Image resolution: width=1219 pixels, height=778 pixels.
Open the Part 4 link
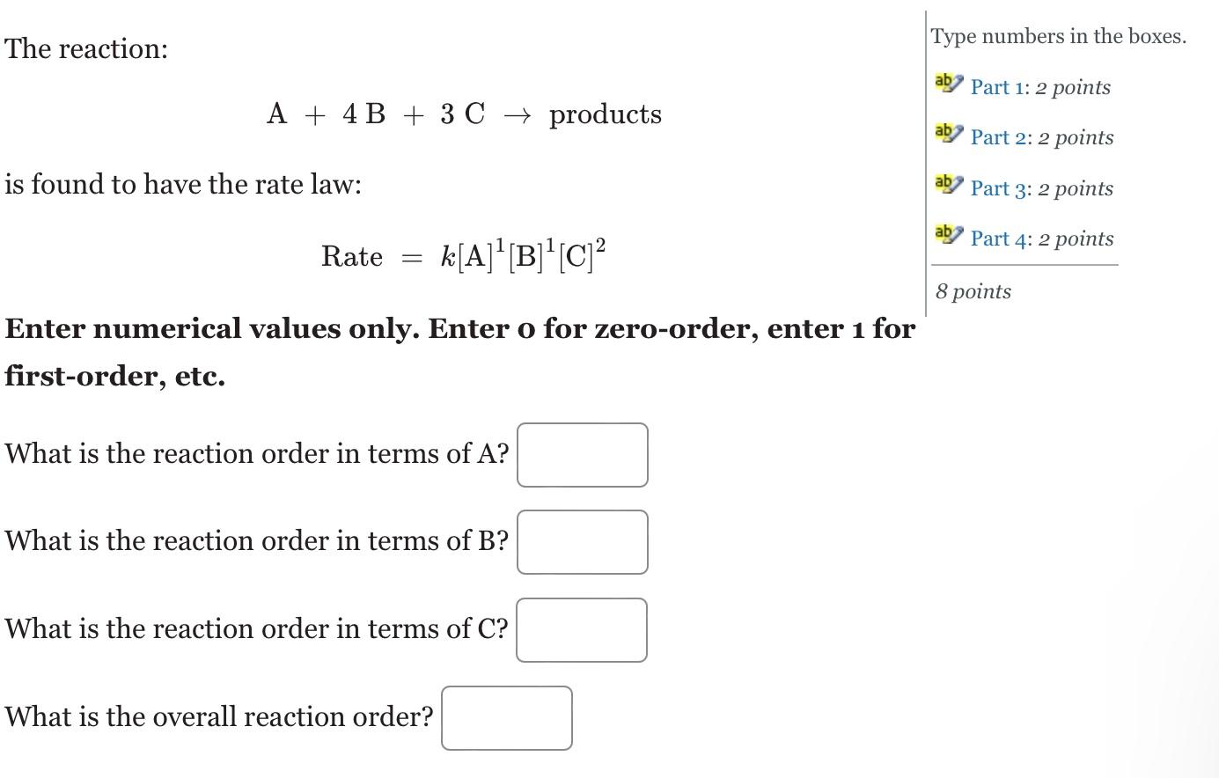click(997, 239)
